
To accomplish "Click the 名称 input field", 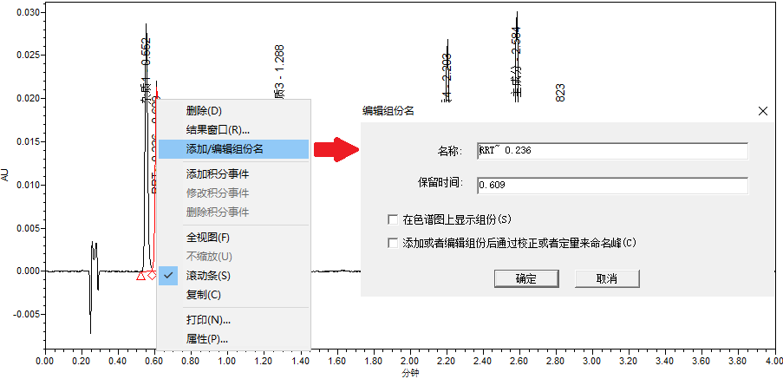I will coord(613,150).
